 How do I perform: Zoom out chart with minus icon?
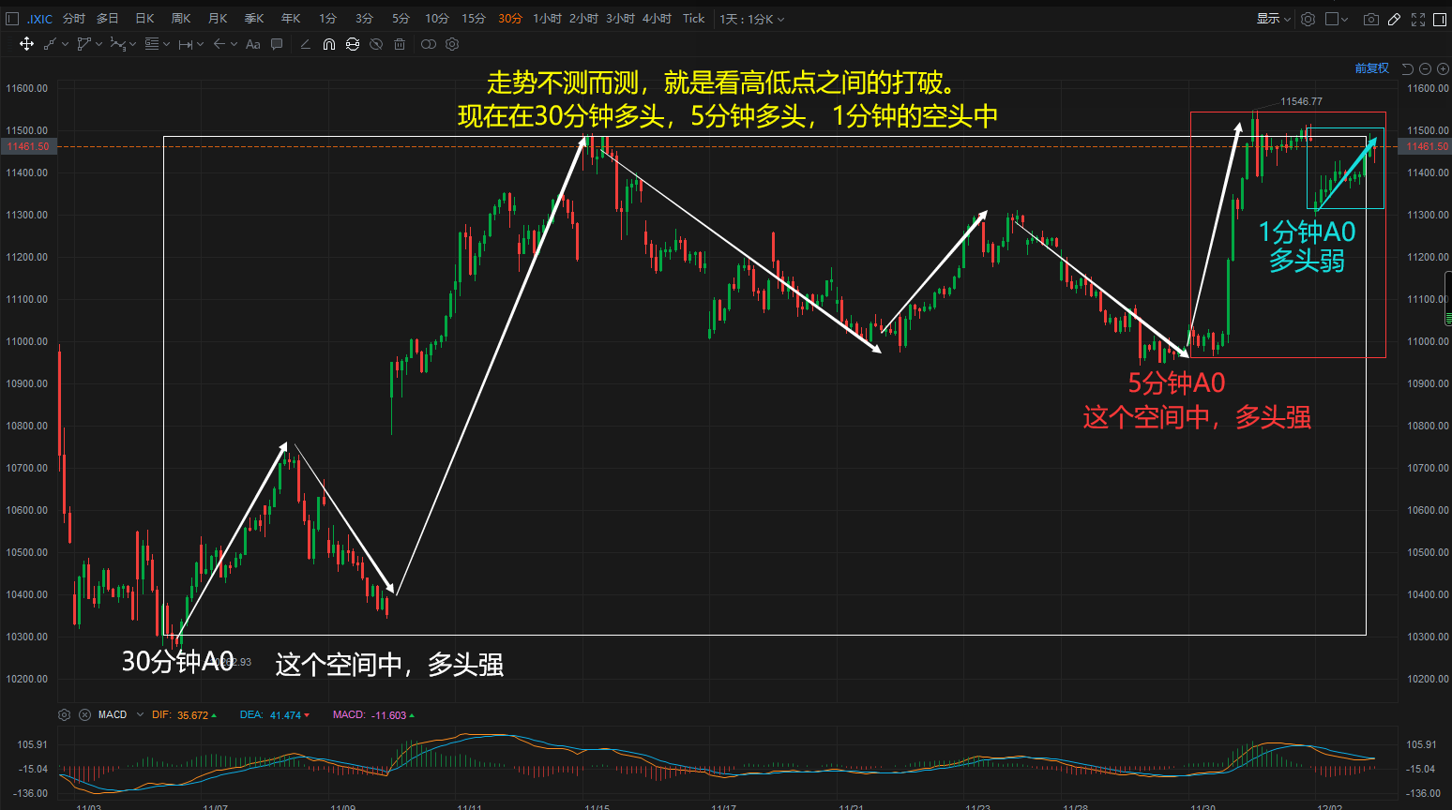(x=1425, y=68)
